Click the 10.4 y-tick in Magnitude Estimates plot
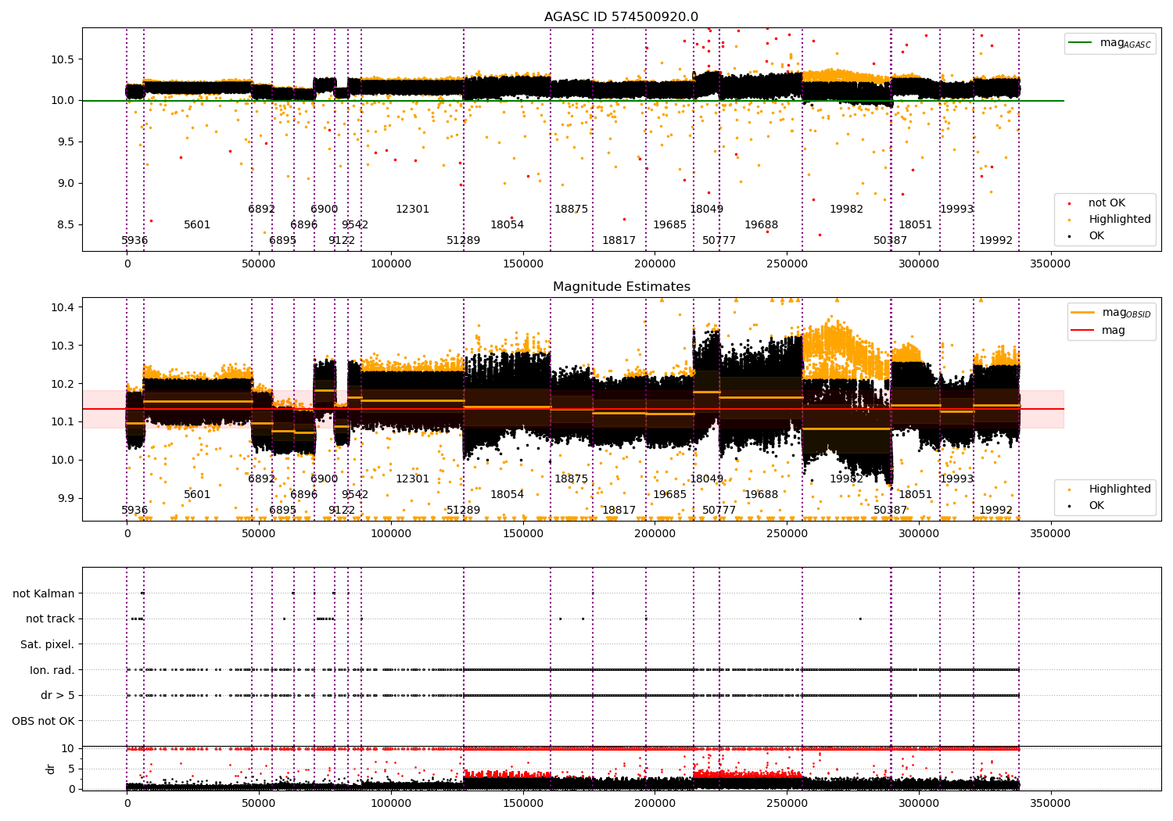Viewport: 1173px width, 821px height. point(63,307)
